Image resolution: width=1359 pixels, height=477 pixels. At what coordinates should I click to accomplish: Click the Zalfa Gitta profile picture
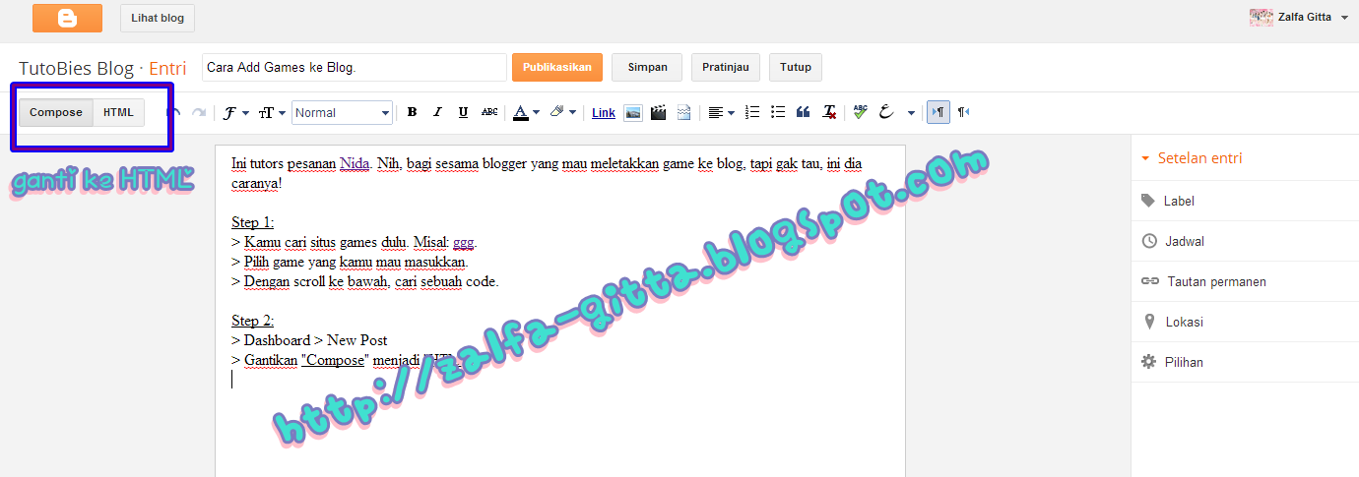[x=1261, y=17]
